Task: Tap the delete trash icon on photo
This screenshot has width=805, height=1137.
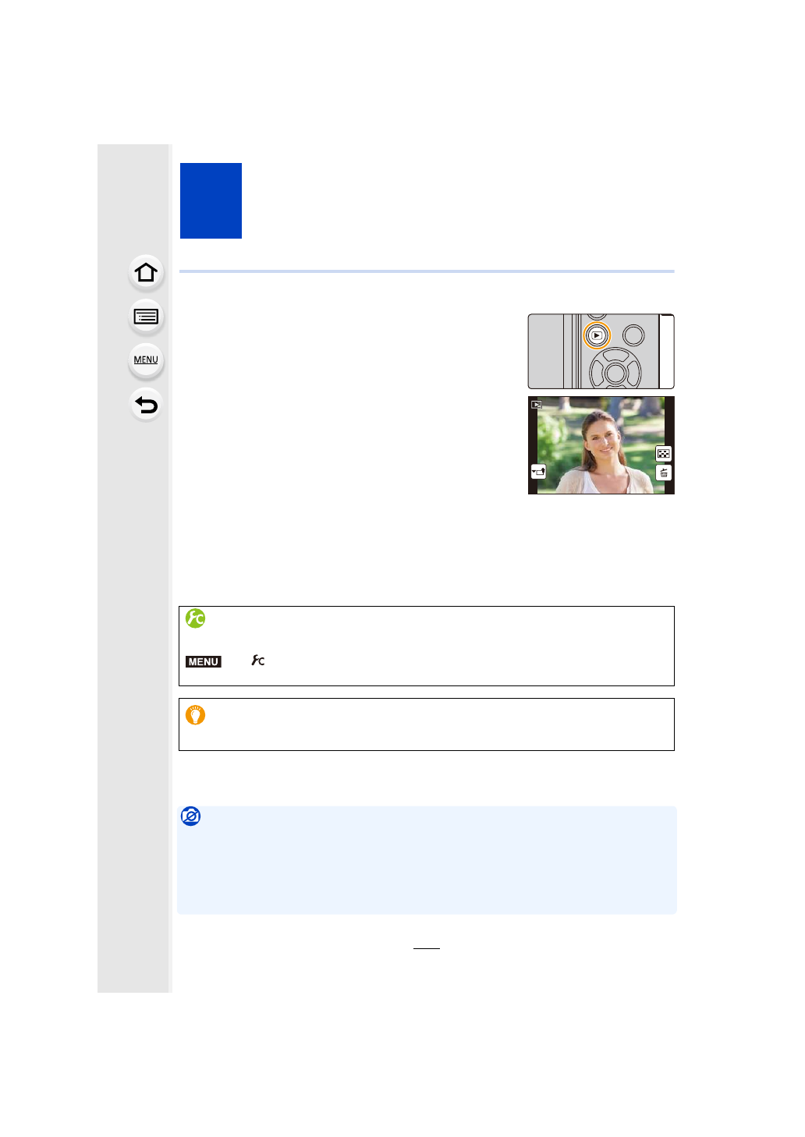Action: (x=664, y=473)
